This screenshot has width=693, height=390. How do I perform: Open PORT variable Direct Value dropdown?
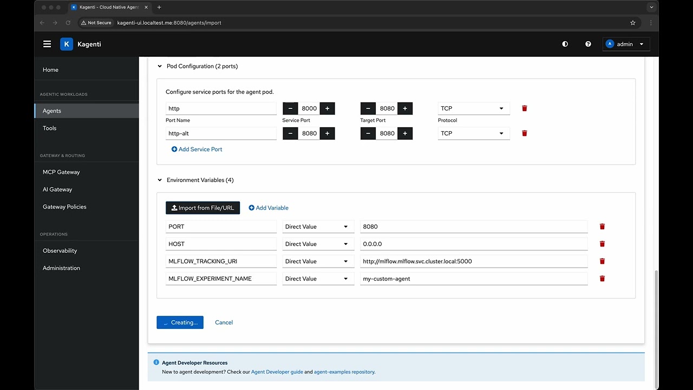tap(318, 226)
